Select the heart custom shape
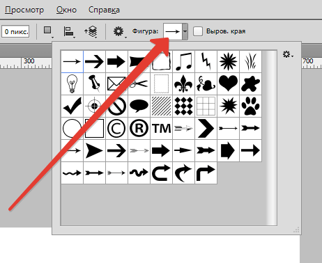This screenshot has height=263, width=322. tap(228, 83)
